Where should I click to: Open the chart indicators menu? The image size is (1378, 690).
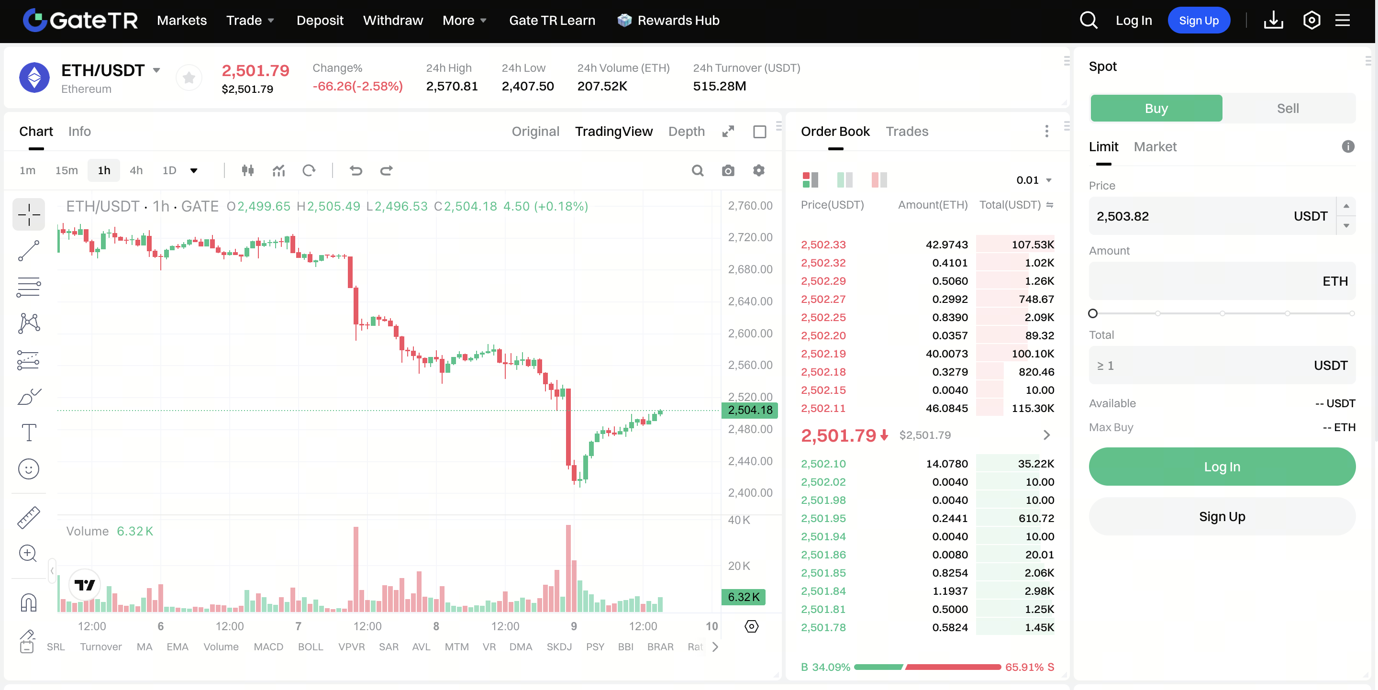pyautogui.click(x=278, y=171)
